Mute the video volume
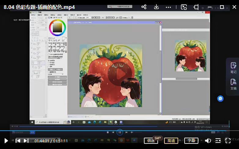 (x=208, y=141)
